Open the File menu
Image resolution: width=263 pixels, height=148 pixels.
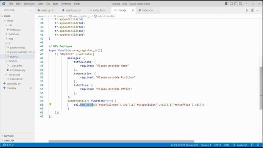pos(11,4)
